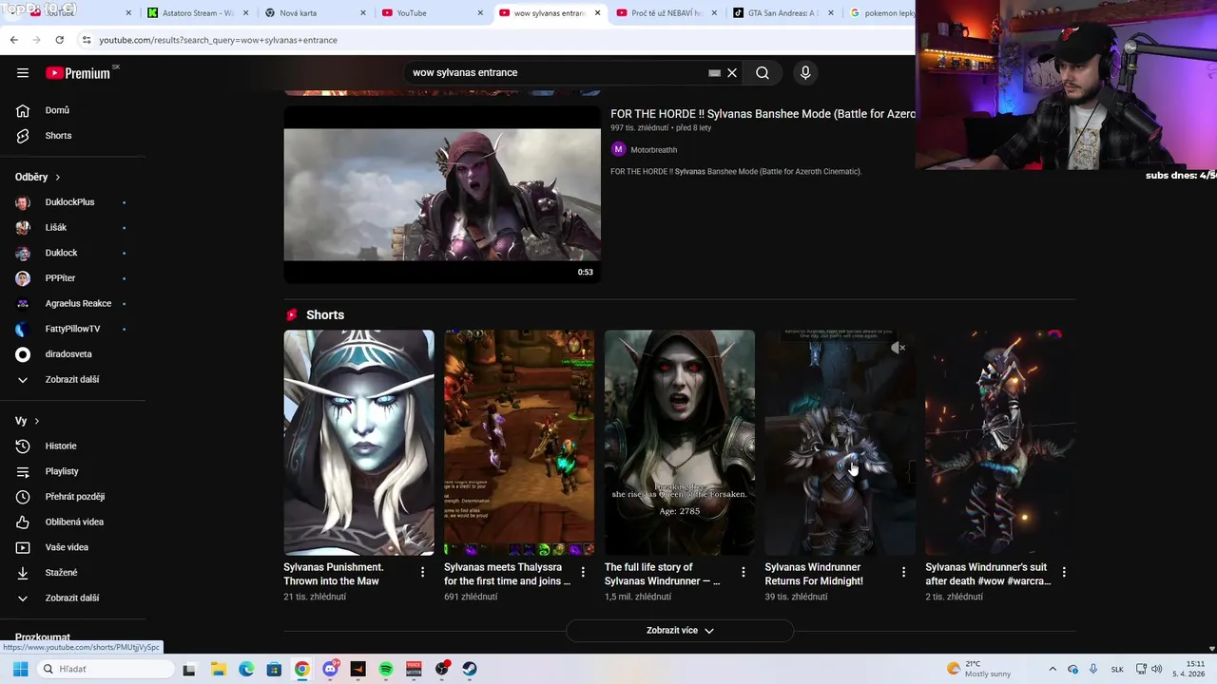
Task: Open options for Windrunner's suit short
Action: click(x=1064, y=572)
